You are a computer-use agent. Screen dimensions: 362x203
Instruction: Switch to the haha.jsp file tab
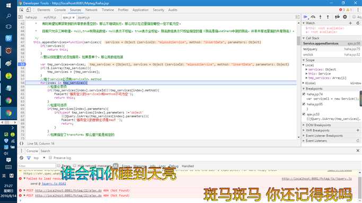[31, 17]
